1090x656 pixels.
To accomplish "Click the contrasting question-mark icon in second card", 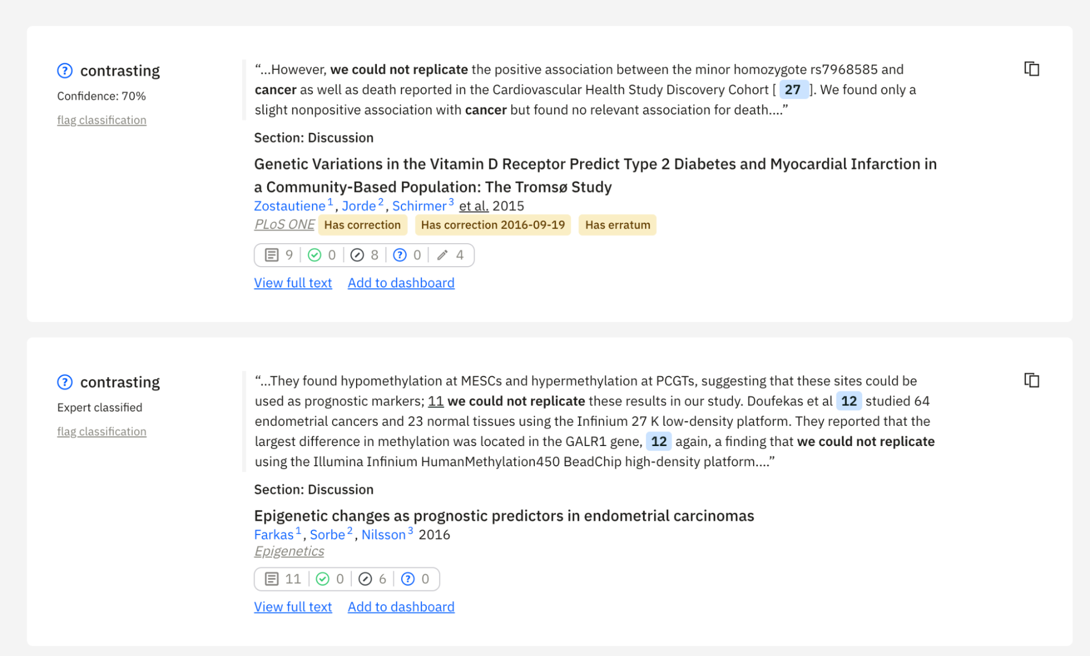I will tap(65, 382).
